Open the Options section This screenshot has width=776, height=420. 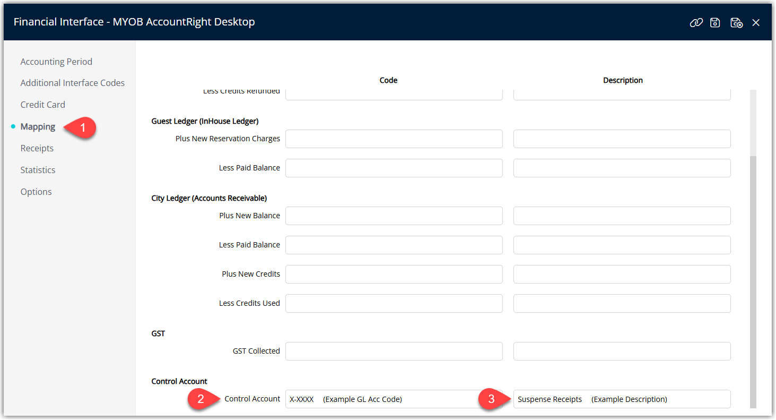pyautogui.click(x=36, y=192)
